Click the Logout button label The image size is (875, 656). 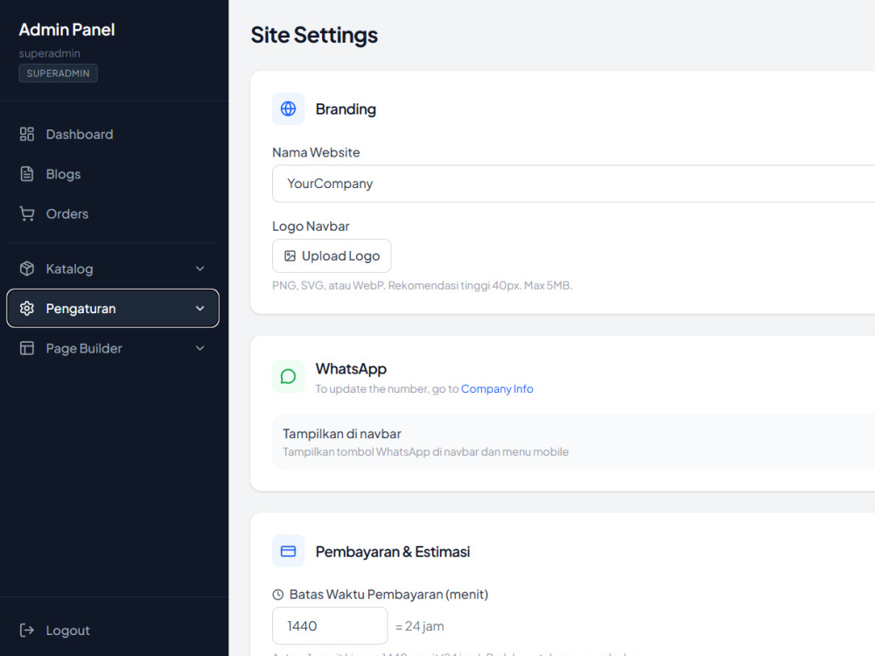point(67,631)
